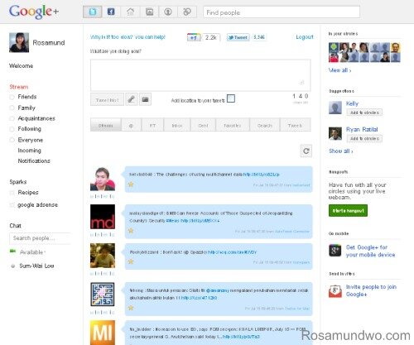This screenshot has width=414, height=345.
Task: Open the md avatar in the stream
Action: [103, 217]
